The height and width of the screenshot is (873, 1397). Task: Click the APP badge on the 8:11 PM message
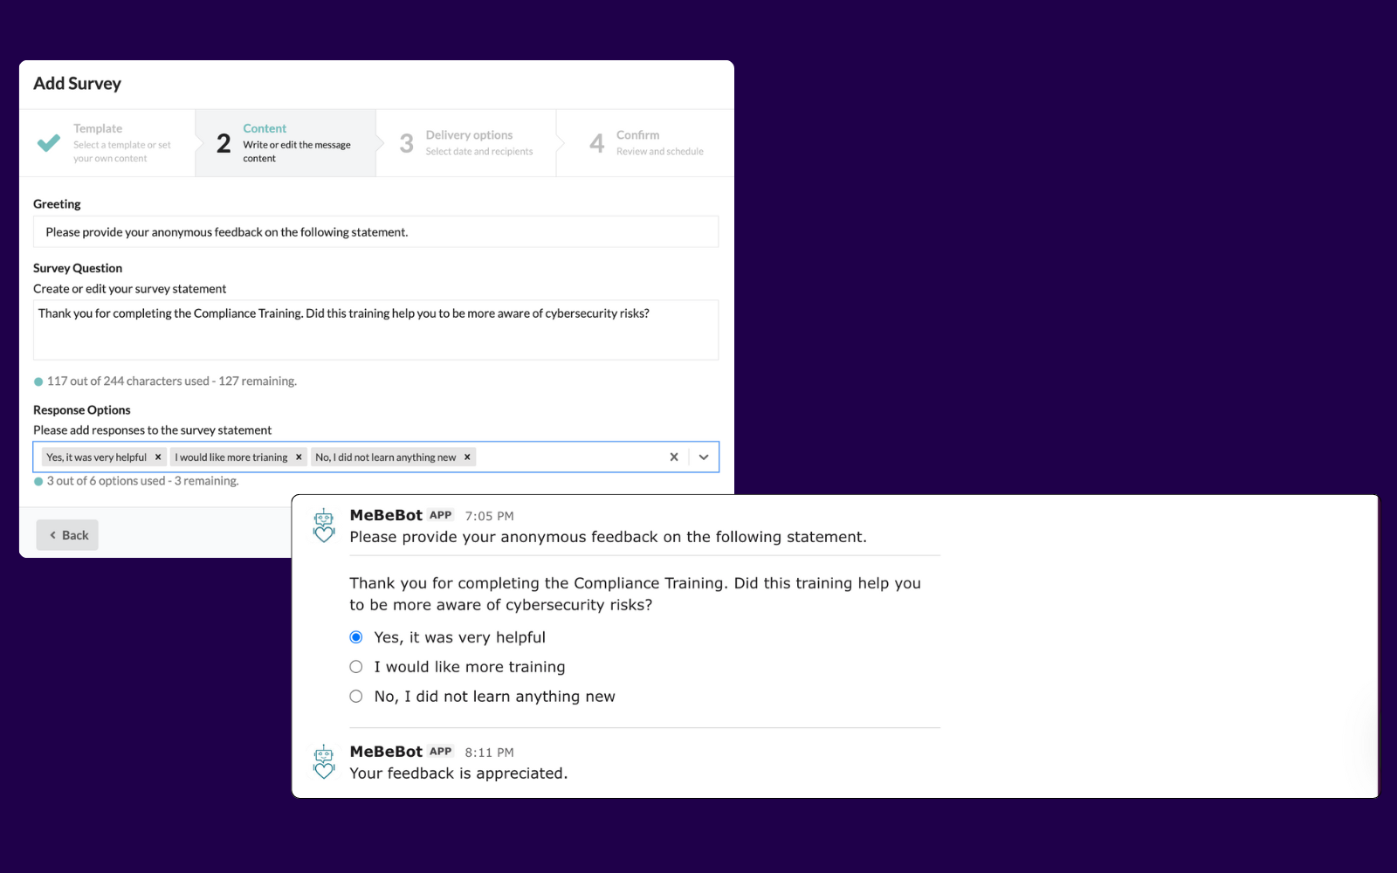pos(441,752)
